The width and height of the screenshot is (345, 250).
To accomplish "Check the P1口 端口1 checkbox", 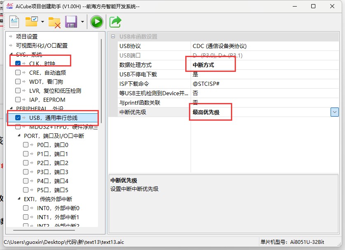I will 26,154.
